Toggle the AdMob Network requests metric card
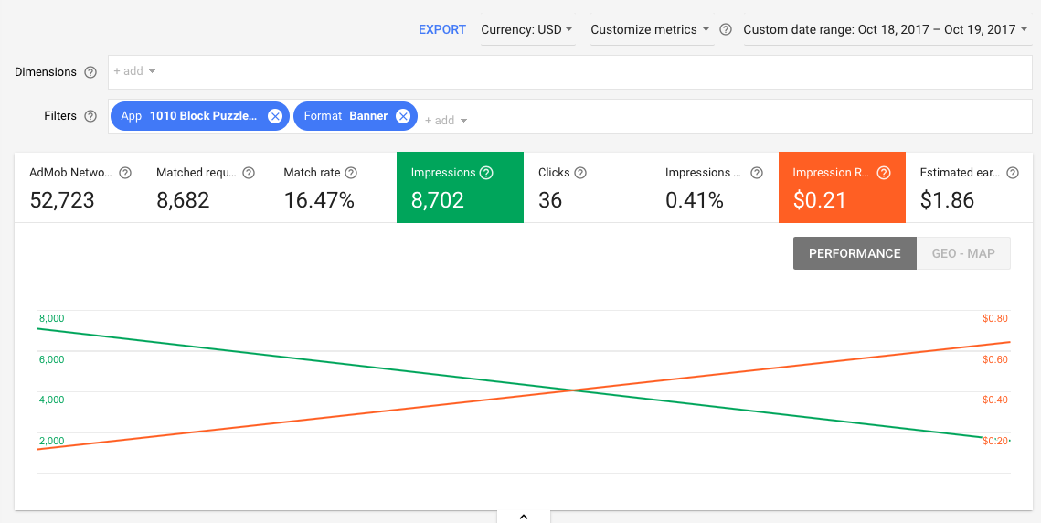The height and width of the screenshot is (523, 1041). click(79, 187)
